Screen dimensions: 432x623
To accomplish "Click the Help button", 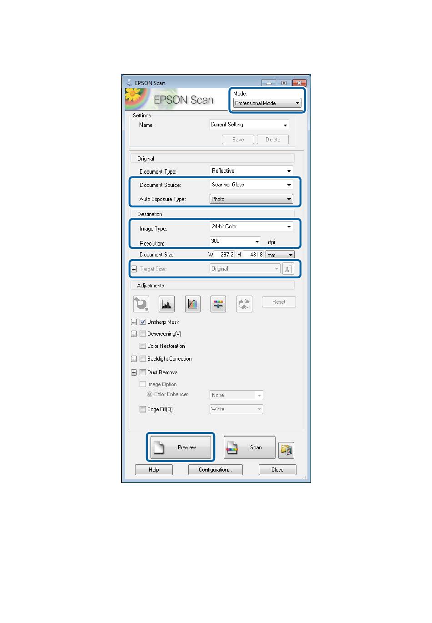I will [x=154, y=470].
